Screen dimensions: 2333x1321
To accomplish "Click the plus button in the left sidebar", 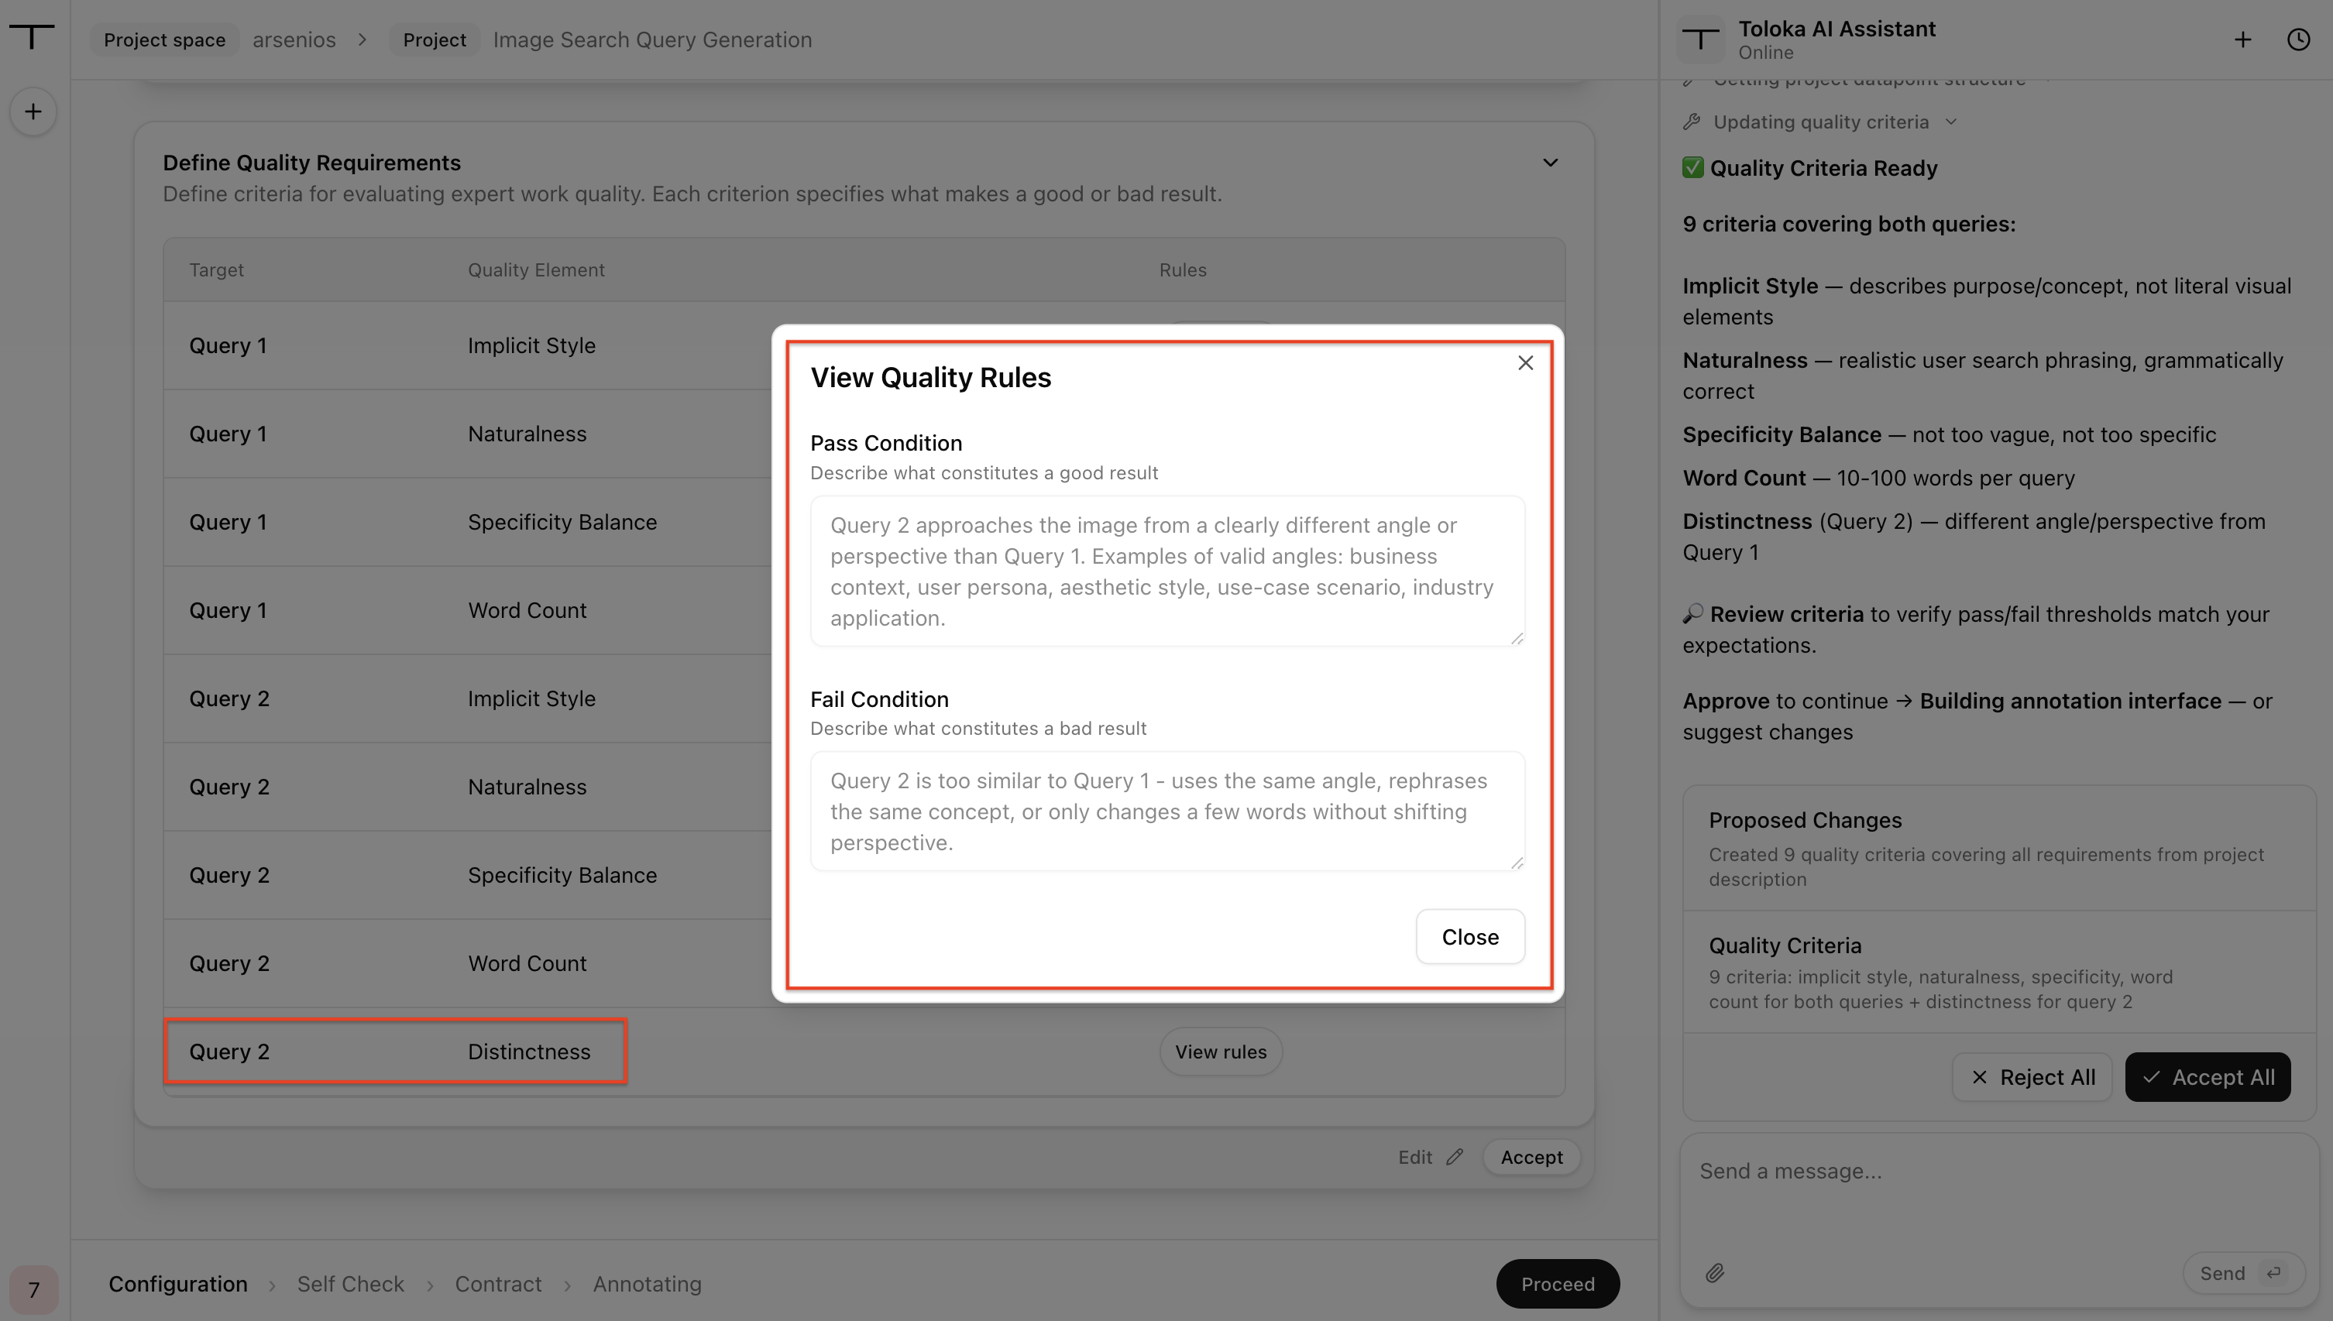I will (33, 112).
